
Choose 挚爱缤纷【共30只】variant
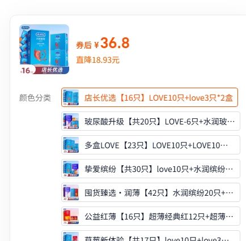coord(151,169)
